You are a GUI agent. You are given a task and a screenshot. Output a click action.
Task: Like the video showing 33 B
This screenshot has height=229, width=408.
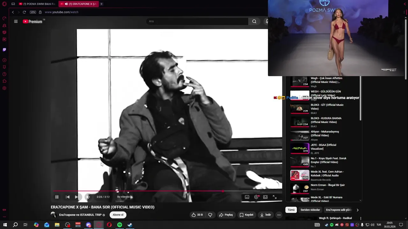[x=197, y=215]
